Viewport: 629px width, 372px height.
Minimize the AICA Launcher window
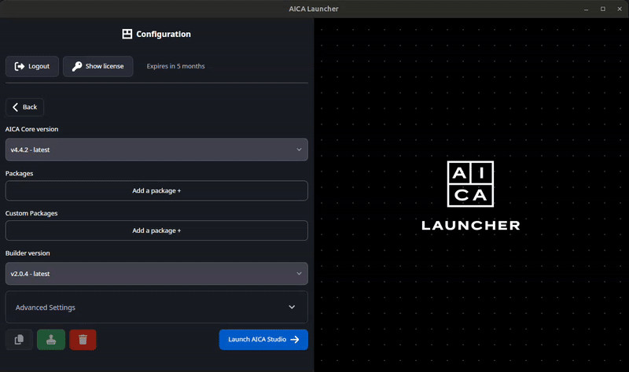click(586, 9)
